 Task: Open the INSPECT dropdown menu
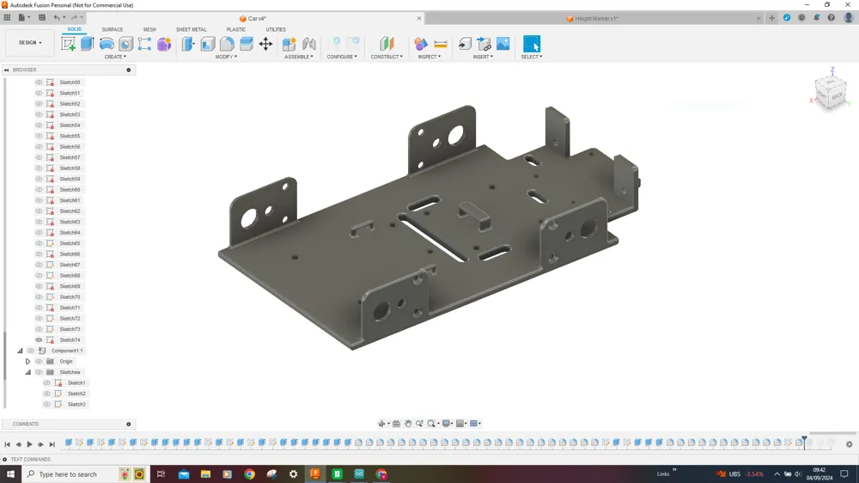[429, 57]
